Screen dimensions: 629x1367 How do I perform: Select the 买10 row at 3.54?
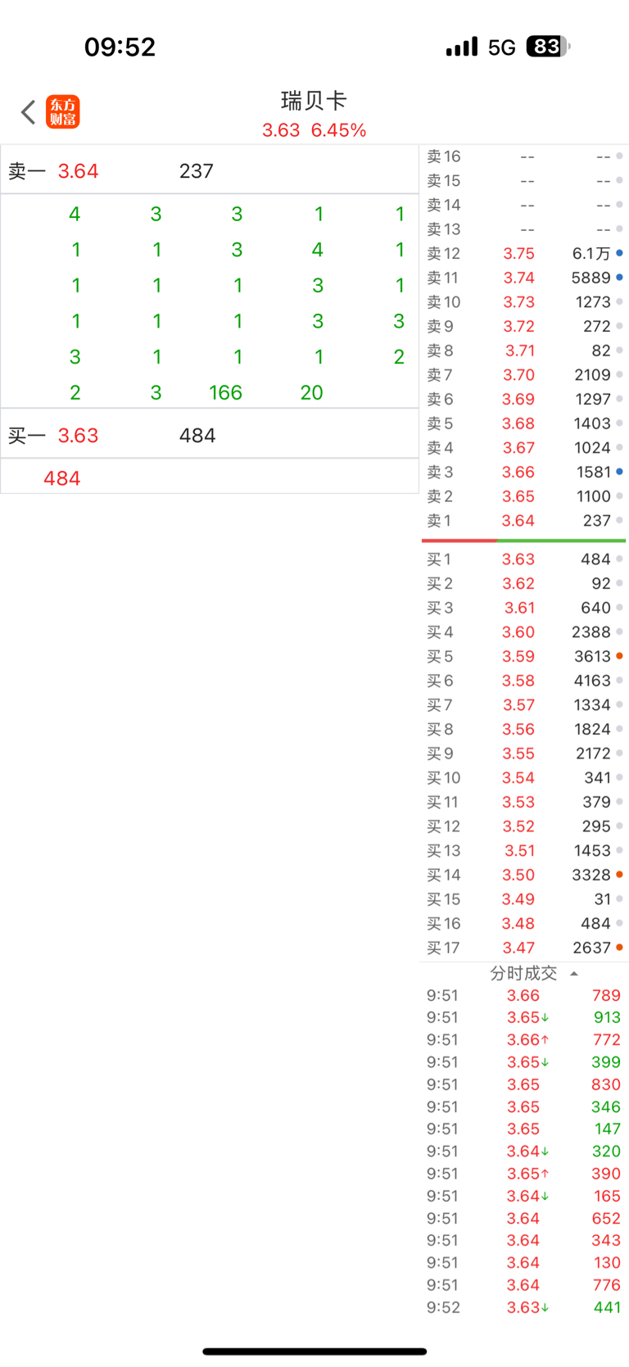point(524,778)
